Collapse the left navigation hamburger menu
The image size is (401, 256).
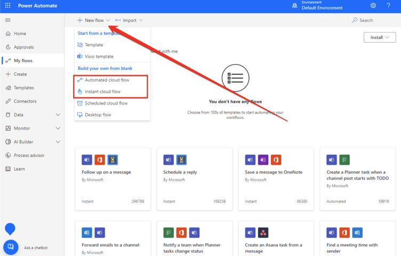pyautogui.click(x=8, y=20)
